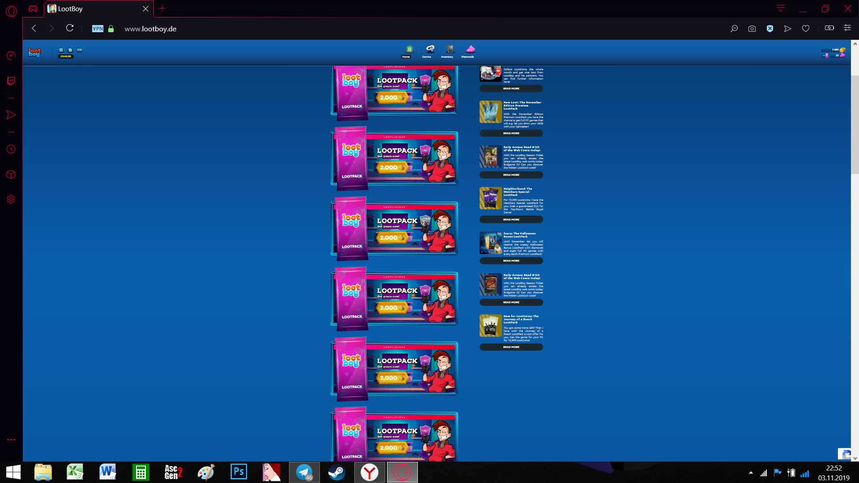Close the LootBoy browser tab

(145, 8)
